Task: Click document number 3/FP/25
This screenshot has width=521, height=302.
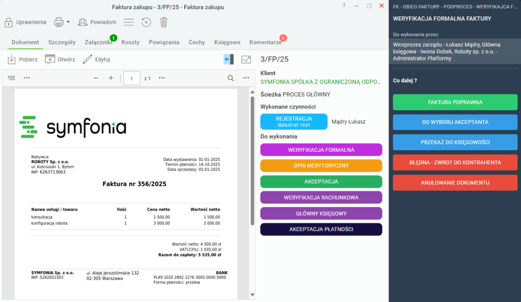Action: (274, 59)
